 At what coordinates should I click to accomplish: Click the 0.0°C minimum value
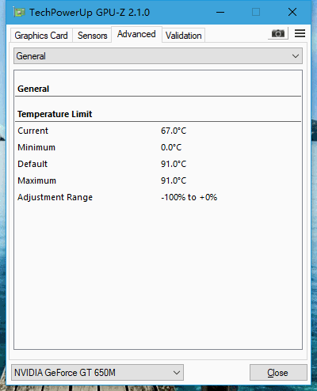coord(171,147)
